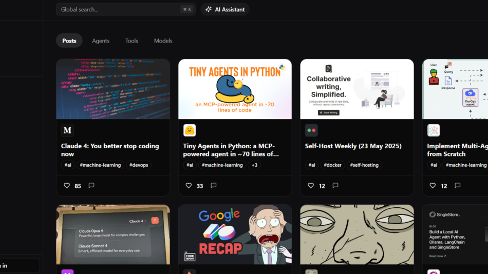Select #machine-learning tag on Claude 4 post
488x274 pixels.
pyautogui.click(x=100, y=165)
